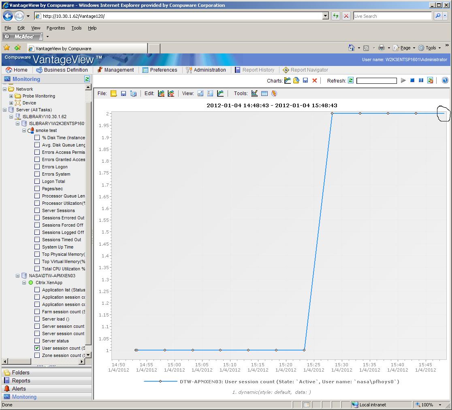Click the Refresh interval input field
The image size is (452, 410).
pyautogui.click(x=377, y=81)
